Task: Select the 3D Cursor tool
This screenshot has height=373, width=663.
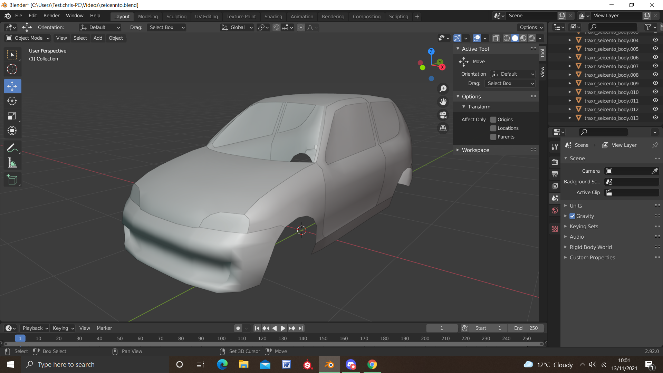Action: tap(12, 69)
